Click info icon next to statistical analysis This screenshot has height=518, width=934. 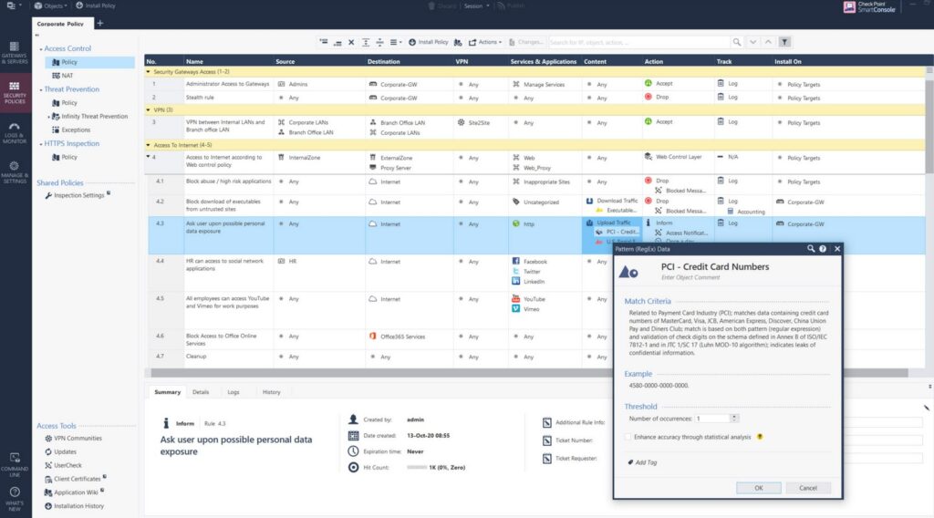pos(760,437)
